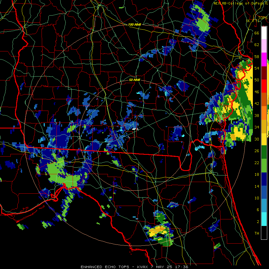The width and height of the screenshot is (269, 269).
Task: Click the '14' legend value
Action: pyautogui.click(x=257, y=186)
